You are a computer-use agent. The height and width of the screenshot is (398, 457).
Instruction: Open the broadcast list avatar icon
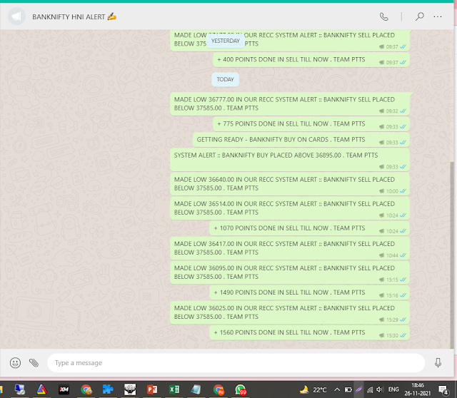(x=16, y=16)
